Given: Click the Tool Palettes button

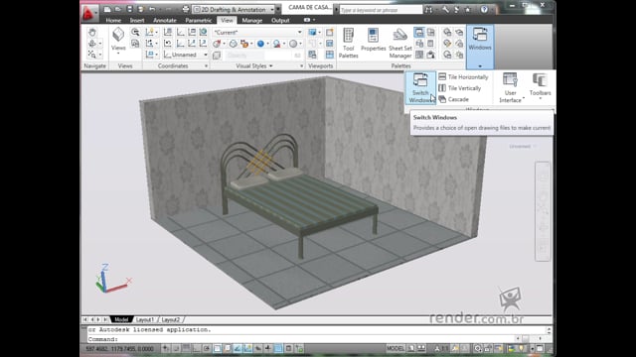Looking at the screenshot, I should point(348,43).
